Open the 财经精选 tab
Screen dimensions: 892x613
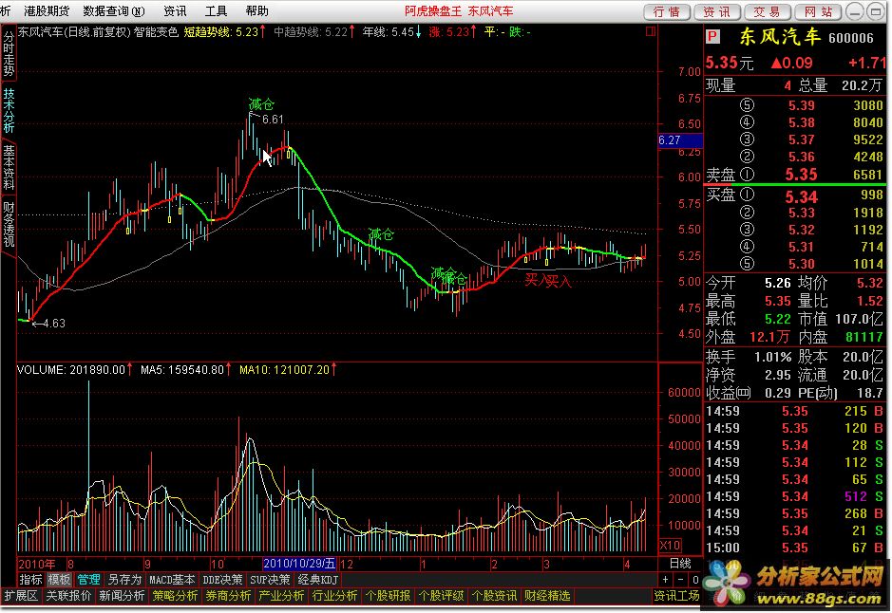click(x=547, y=595)
